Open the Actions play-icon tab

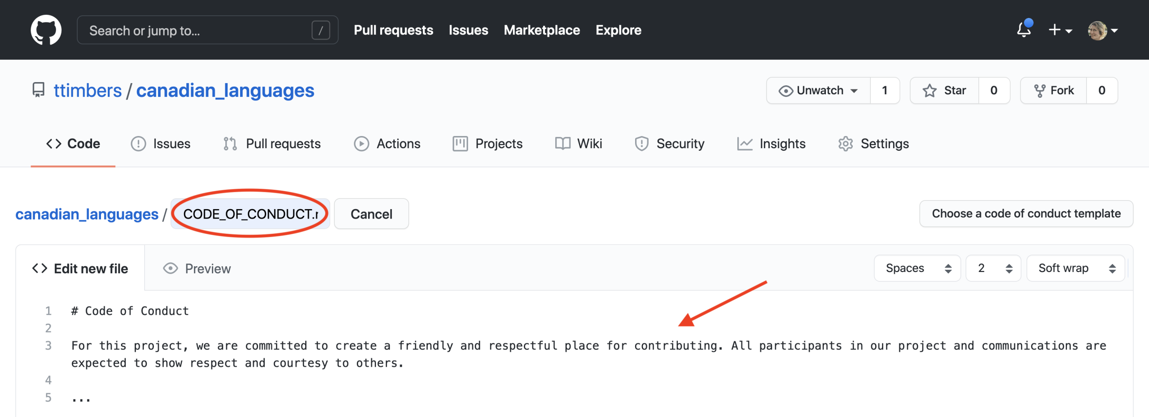click(x=387, y=144)
